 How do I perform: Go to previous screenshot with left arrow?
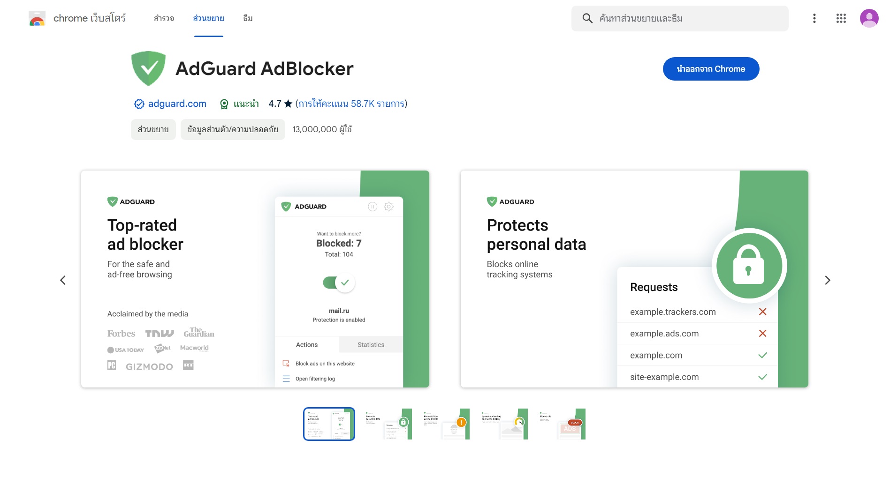(x=63, y=280)
